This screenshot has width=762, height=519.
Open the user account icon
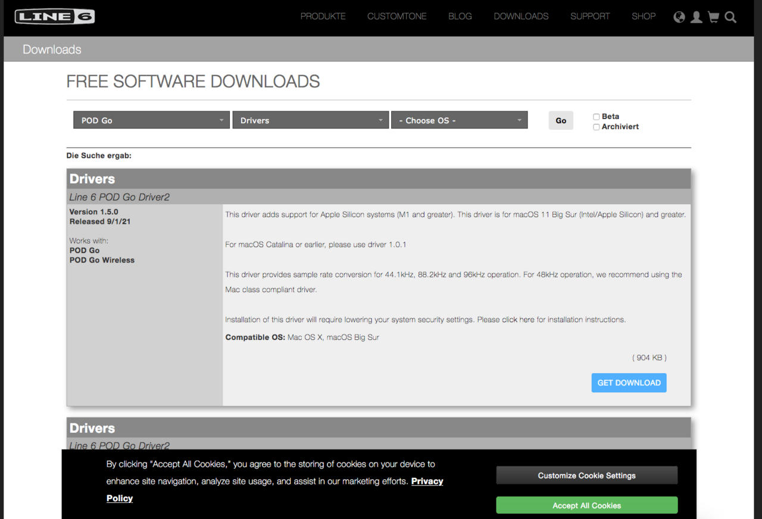point(696,17)
